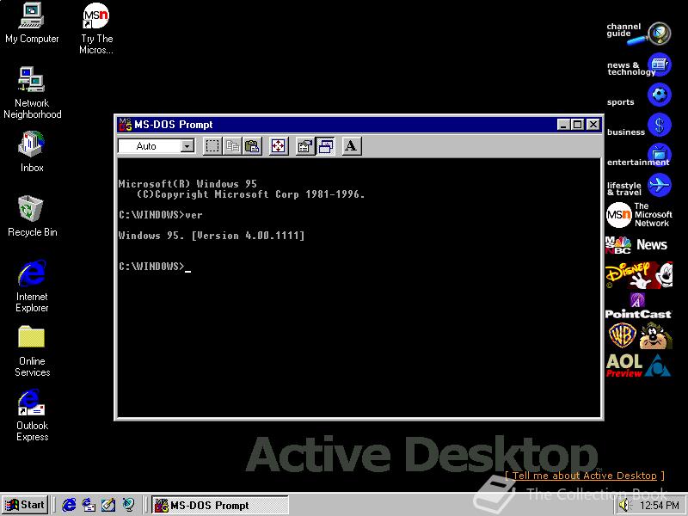This screenshot has height=516, width=688.
Task: Minimize the MS-DOS Prompt window
Action: (564, 125)
